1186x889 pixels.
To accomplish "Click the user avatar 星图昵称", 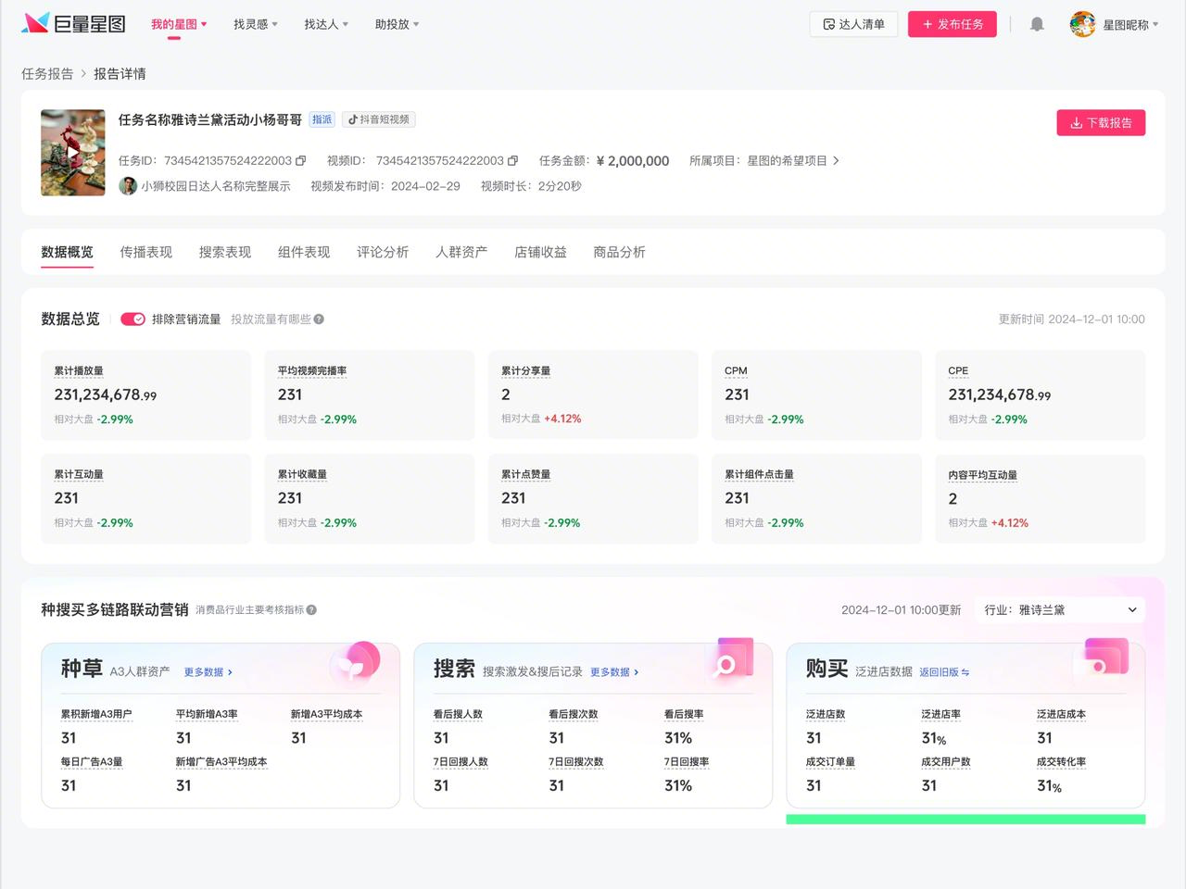I will [1082, 24].
